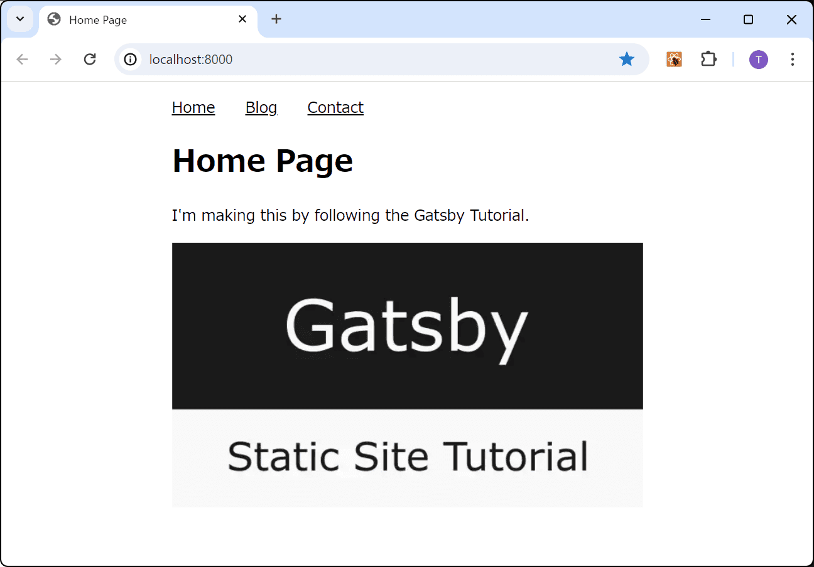Close the Home Page tab

242,19
